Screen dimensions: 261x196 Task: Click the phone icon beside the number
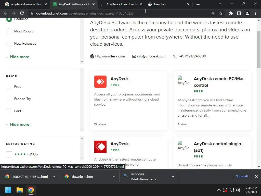click(x=175, y=56)
